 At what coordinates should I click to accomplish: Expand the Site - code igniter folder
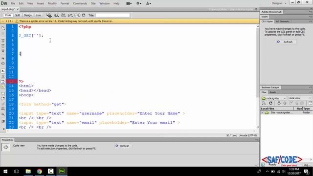point(263,112)
